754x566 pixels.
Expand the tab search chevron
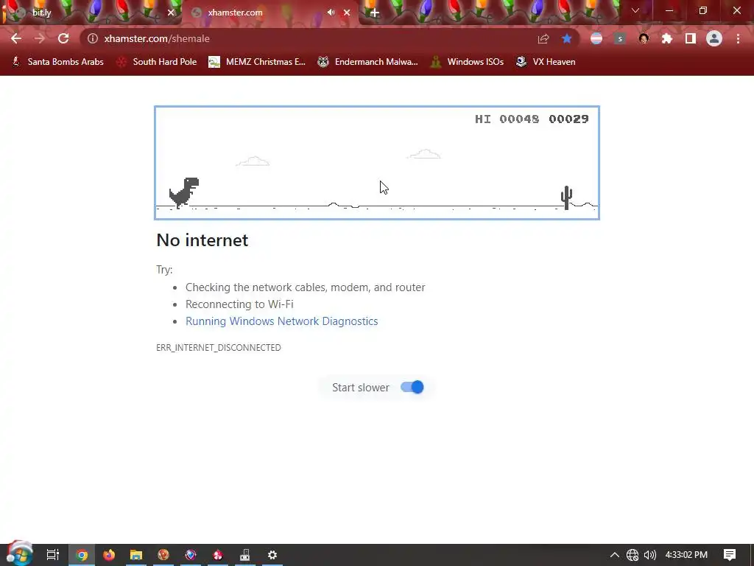coord(635,10)
